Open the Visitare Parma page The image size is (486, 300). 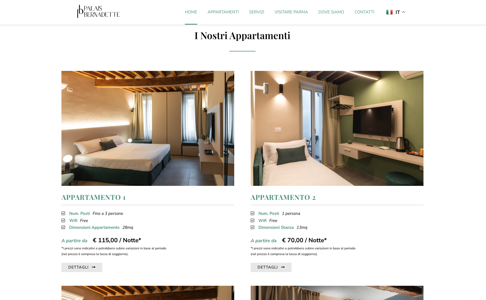pos(291,12)
